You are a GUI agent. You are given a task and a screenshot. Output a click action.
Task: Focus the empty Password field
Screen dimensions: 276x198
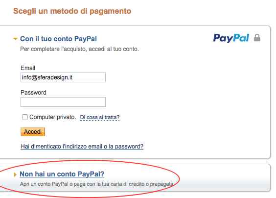[x=63, y=102]
